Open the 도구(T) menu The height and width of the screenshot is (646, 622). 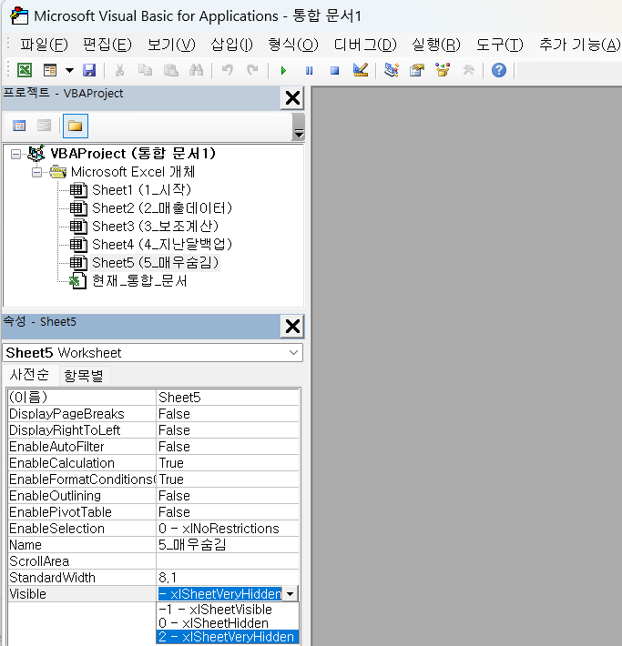[499, 45]
